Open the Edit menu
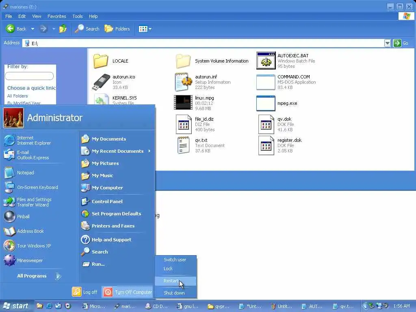Viewport: 416px width, 312px height. pos(22,16)
